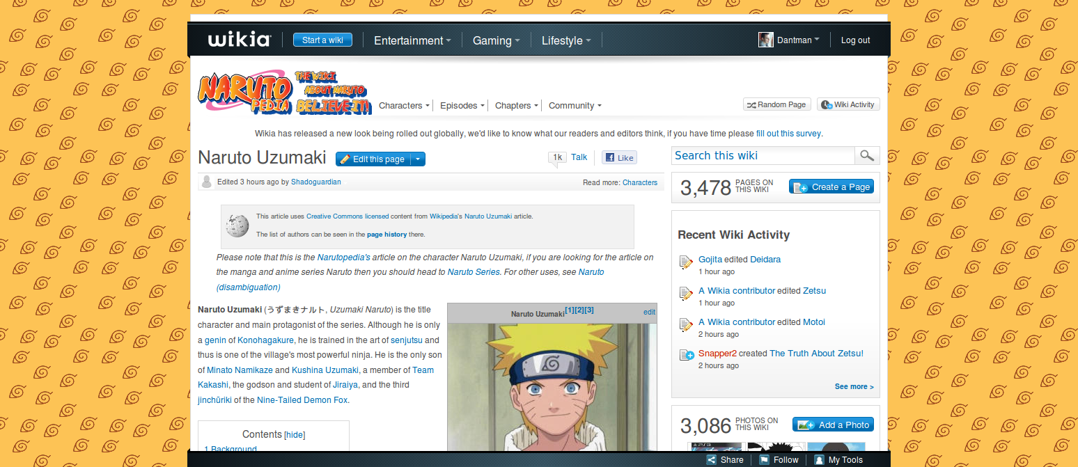Expand the arrow next to Edit this page

418,159
